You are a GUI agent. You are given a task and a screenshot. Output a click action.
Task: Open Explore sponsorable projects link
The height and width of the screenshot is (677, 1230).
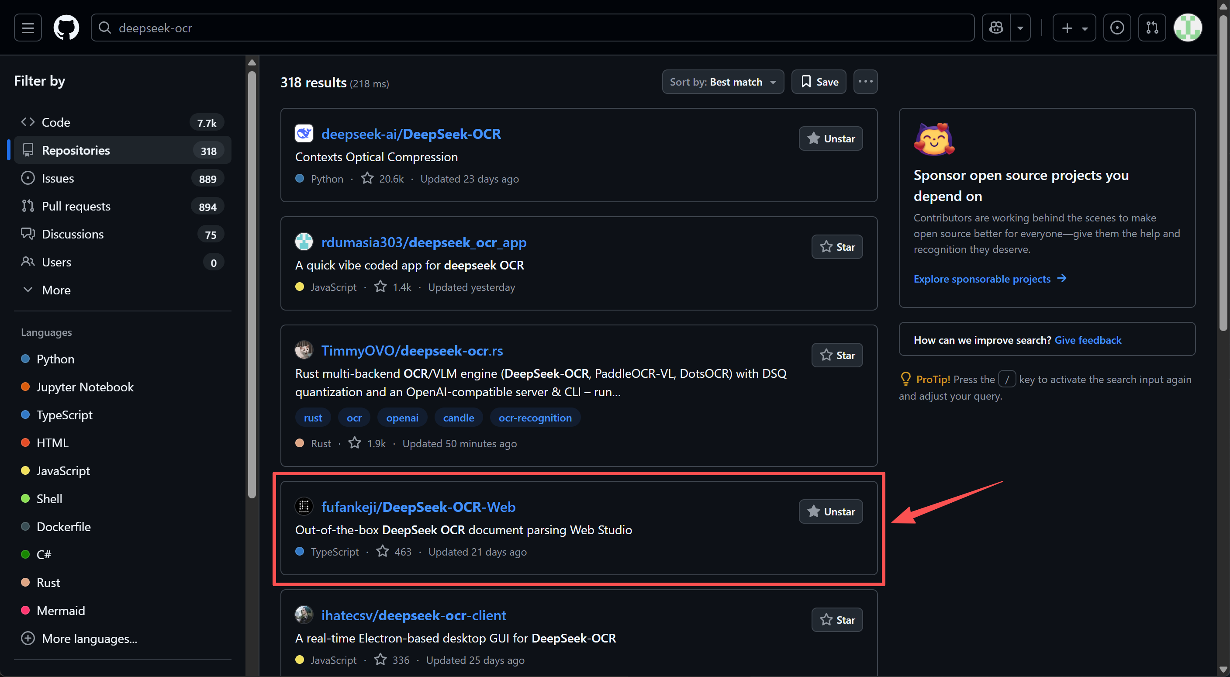coord(990,278)
